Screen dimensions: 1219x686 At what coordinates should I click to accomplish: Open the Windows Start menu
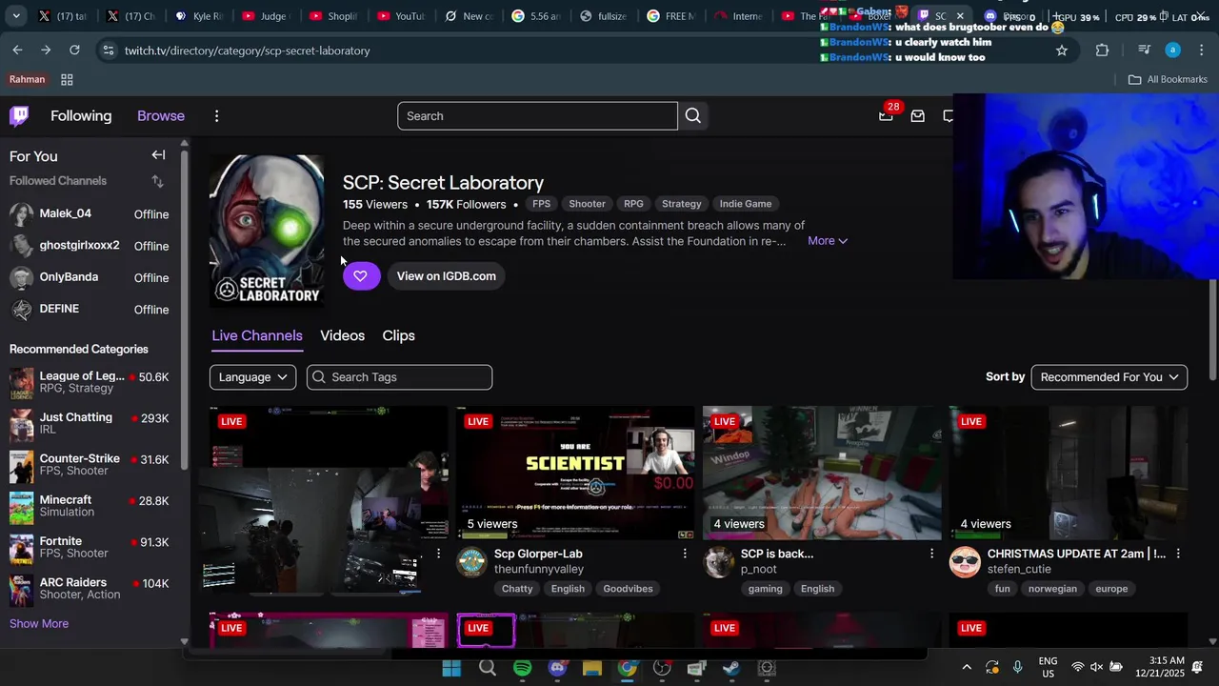click(x=451, y=668)
